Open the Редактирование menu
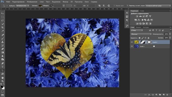Image resolution: width=172 pixels, height=97 pixels. (19, 2)
